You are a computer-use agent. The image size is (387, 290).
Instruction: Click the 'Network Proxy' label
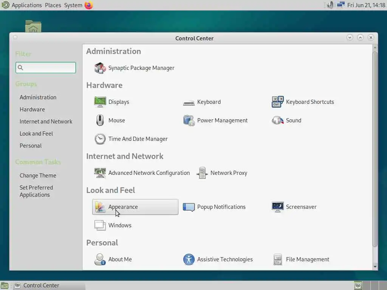point(229,173)
